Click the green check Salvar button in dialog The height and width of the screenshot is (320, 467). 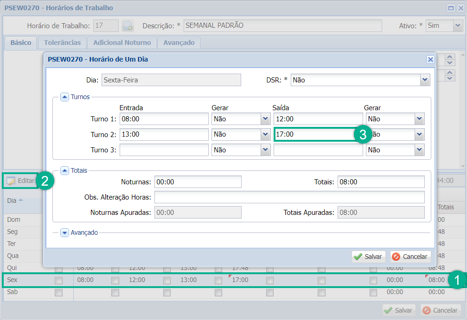click(x=368, y=257)
